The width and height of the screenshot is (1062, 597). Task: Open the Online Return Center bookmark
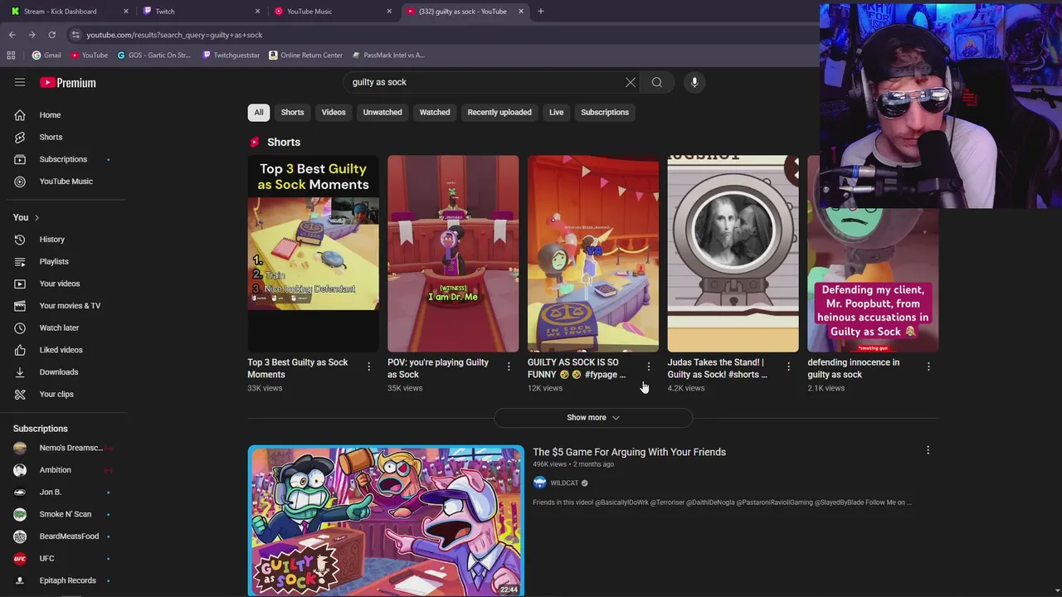tap(305, 56)
